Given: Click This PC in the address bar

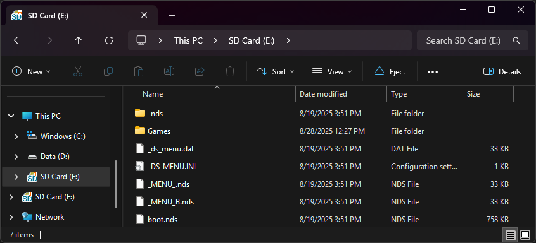Looking at the screenshot, I should (x=188, y=40).
